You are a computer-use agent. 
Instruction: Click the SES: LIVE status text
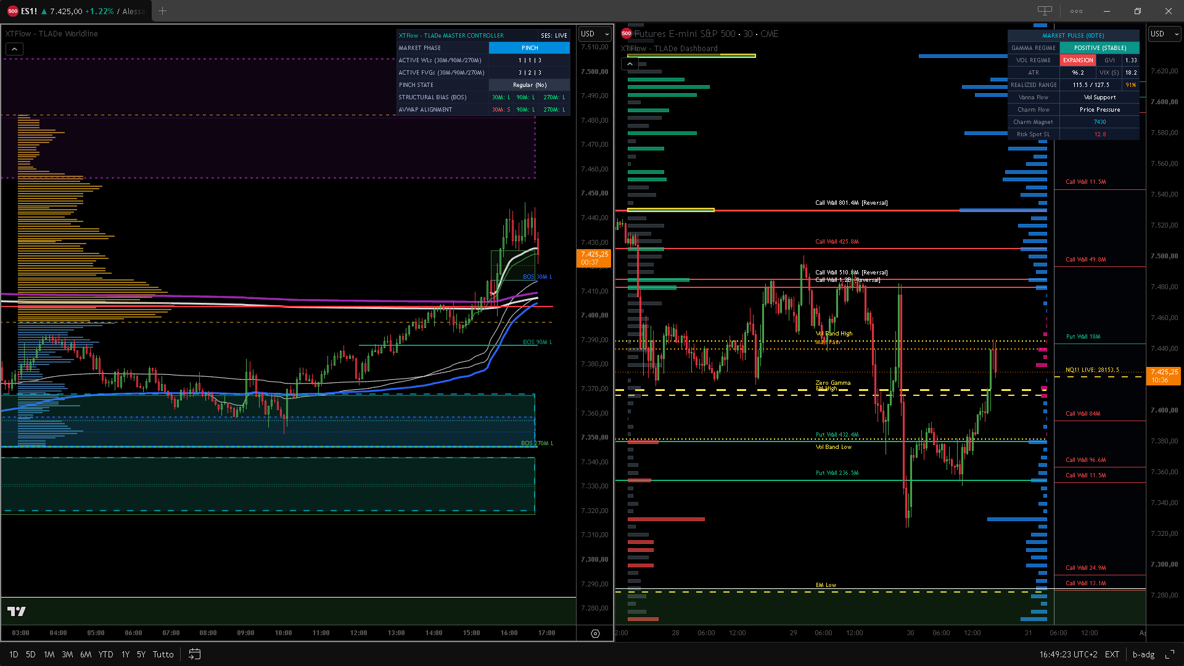(554, 36)
